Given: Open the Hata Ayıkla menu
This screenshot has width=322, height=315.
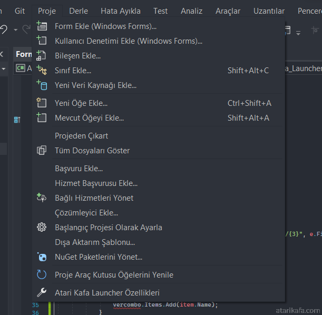Looking at the screenshot, I should pyautogui.click(x=121, y=11).
